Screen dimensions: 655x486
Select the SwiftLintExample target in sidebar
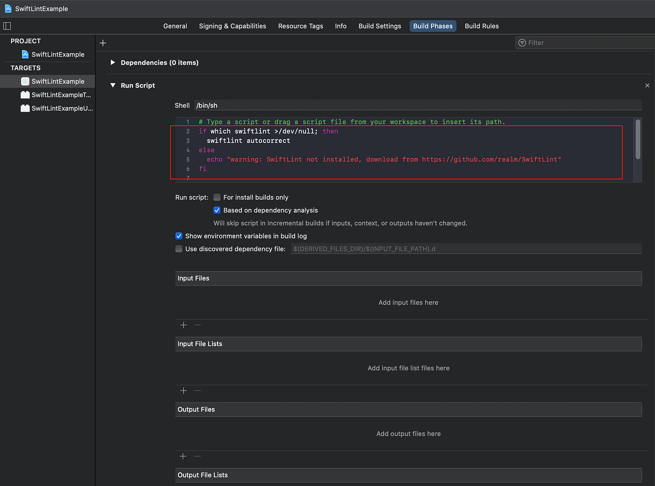tap(58, 81)
